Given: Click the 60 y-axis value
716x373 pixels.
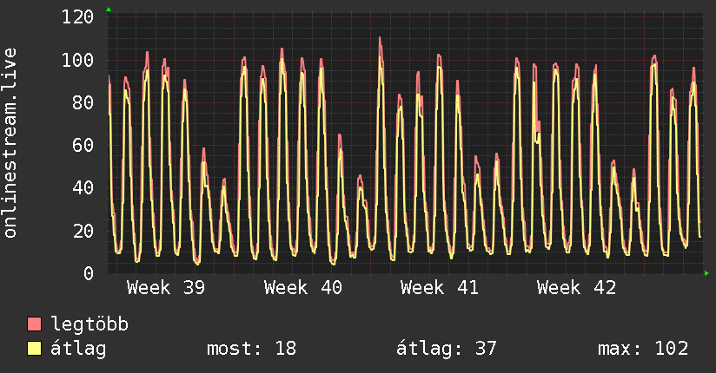Looking at the screenshot, I should pyautogui.click(x=83, y=146).
